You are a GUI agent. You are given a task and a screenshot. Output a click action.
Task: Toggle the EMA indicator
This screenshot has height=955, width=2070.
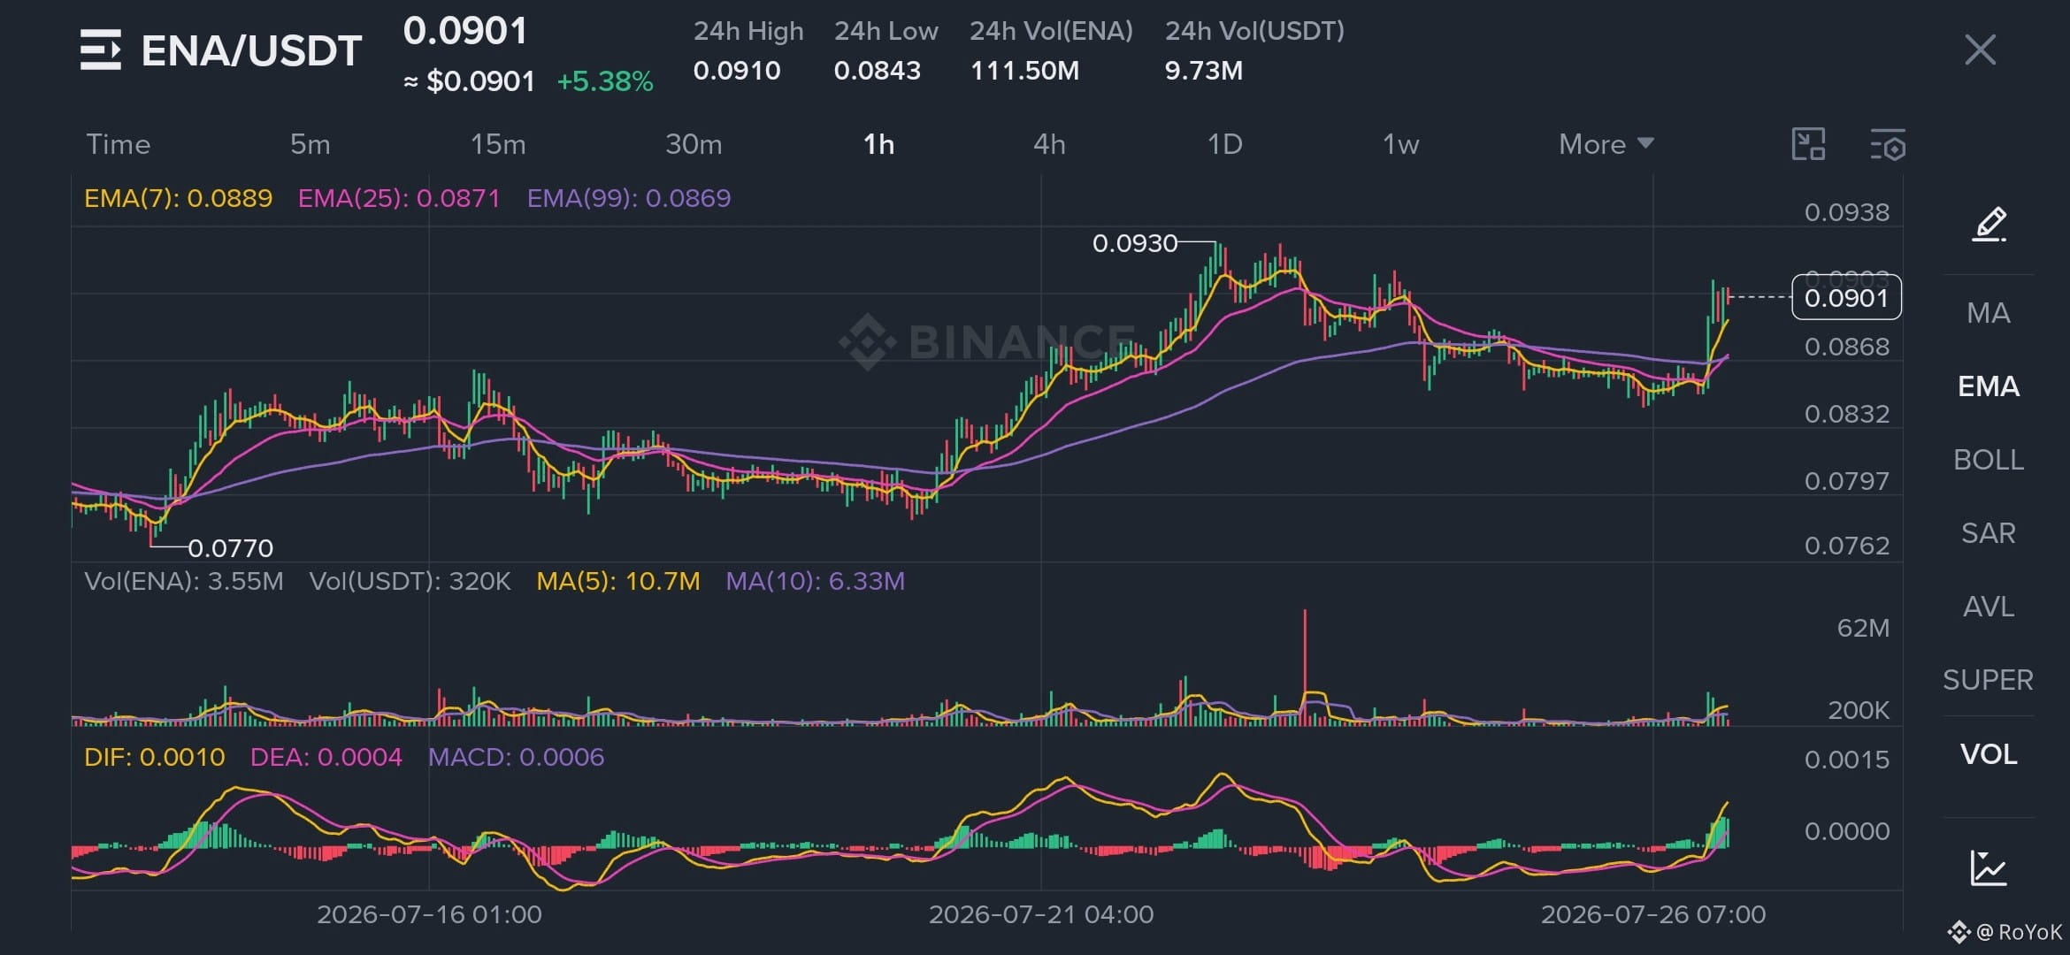tap(1989, 386)
